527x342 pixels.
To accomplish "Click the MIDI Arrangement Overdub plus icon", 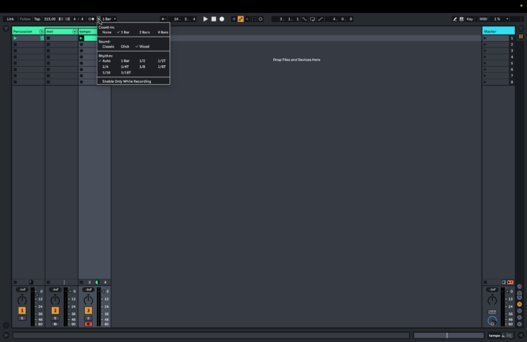I will 234,19.
